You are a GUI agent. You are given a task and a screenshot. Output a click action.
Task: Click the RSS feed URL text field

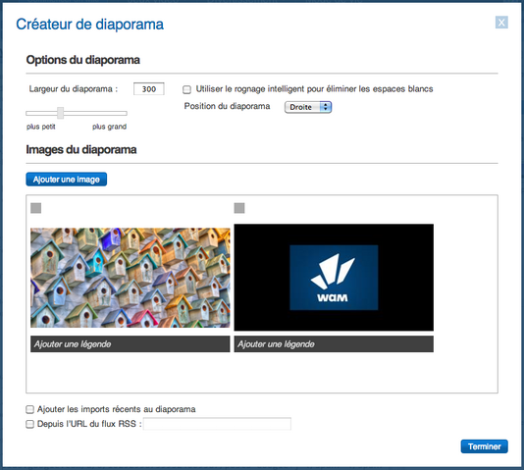217,424
